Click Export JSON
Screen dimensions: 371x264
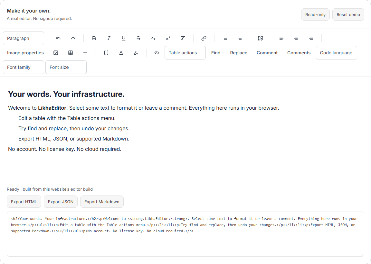pos(61,202)
